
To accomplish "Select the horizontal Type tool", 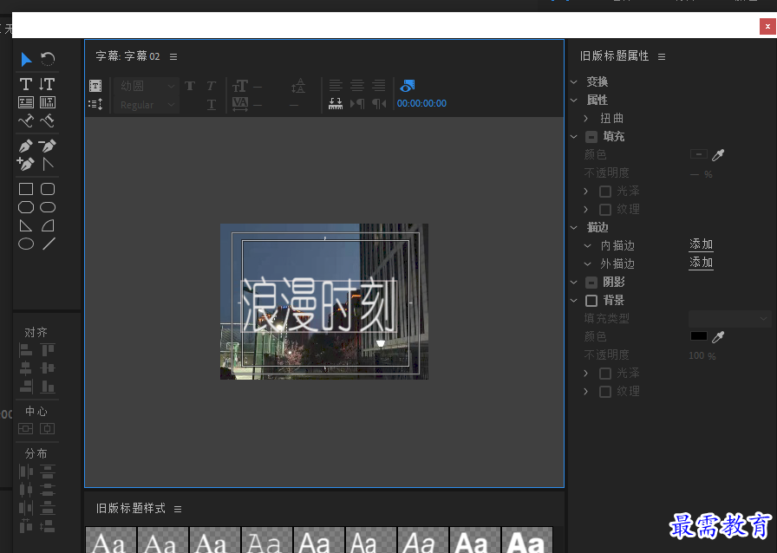I will coord(26,84).
